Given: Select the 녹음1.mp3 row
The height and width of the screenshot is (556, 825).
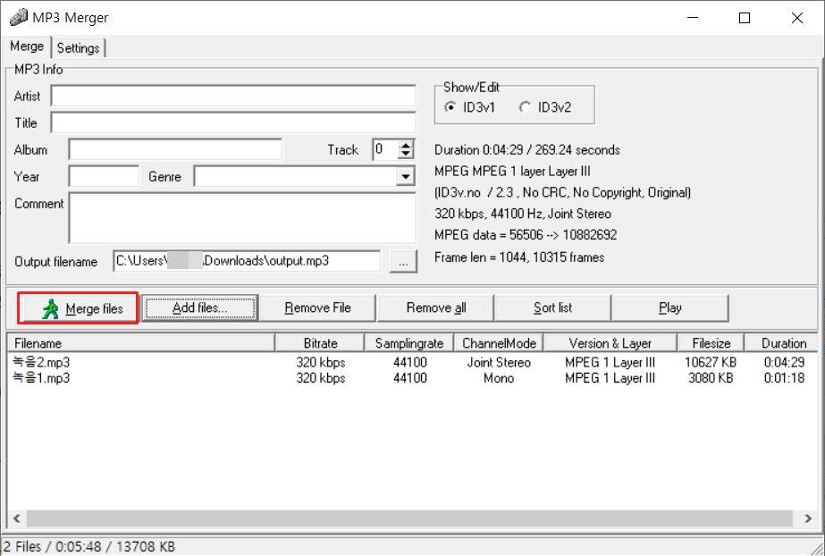Looking at the screenshot, I should click(413, 378).
